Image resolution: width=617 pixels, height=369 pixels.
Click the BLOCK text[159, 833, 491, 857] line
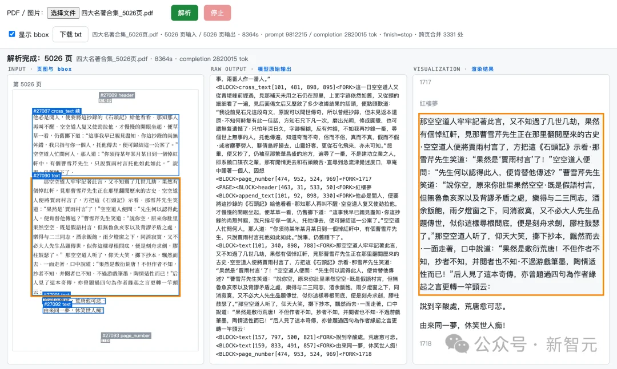click(307, 346)
